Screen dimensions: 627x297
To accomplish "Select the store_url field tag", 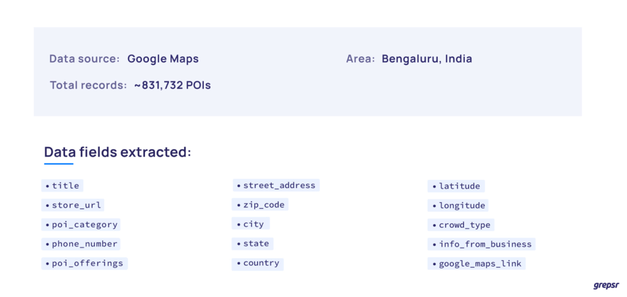I will [73, 206].
